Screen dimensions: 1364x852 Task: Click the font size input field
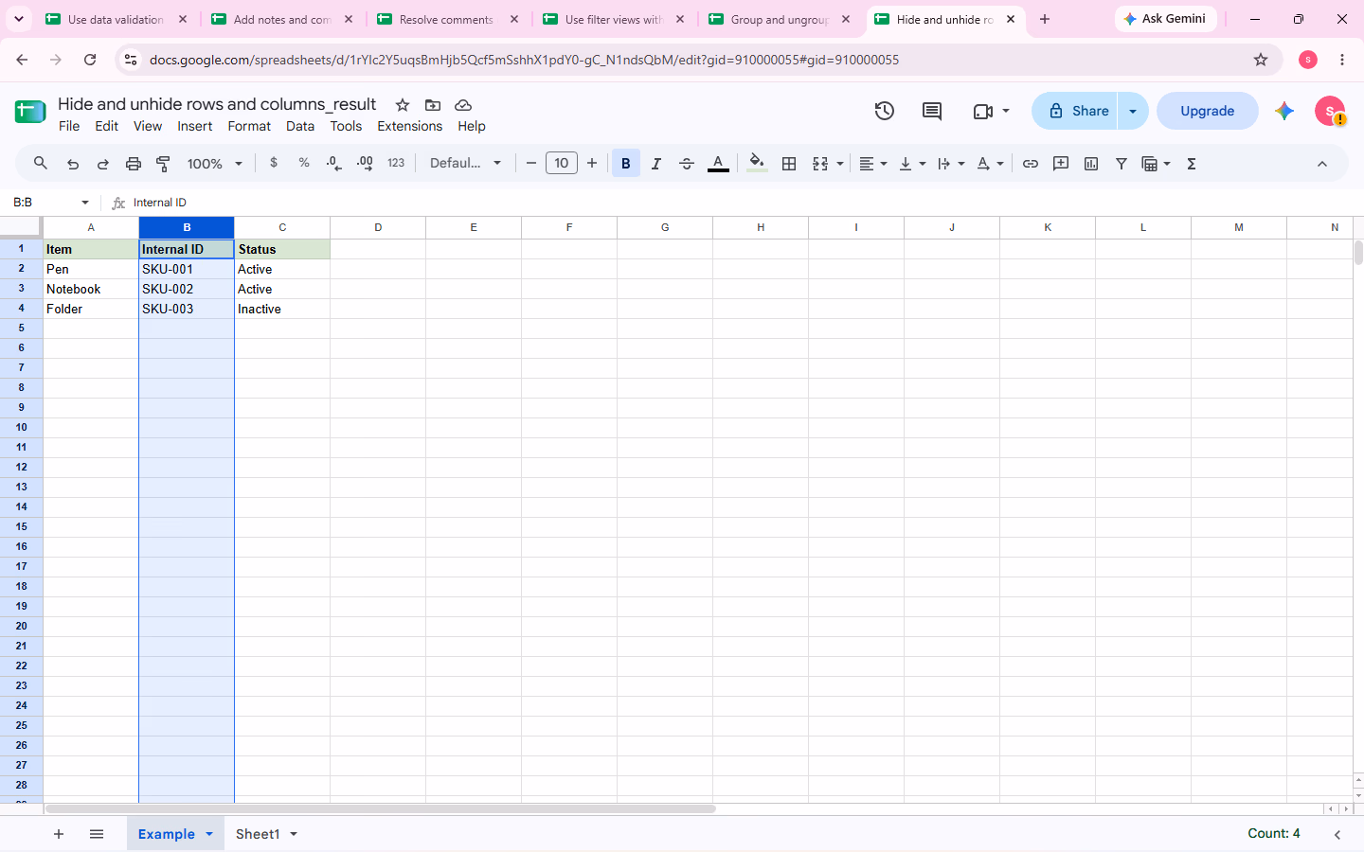[x=562, y=163]
